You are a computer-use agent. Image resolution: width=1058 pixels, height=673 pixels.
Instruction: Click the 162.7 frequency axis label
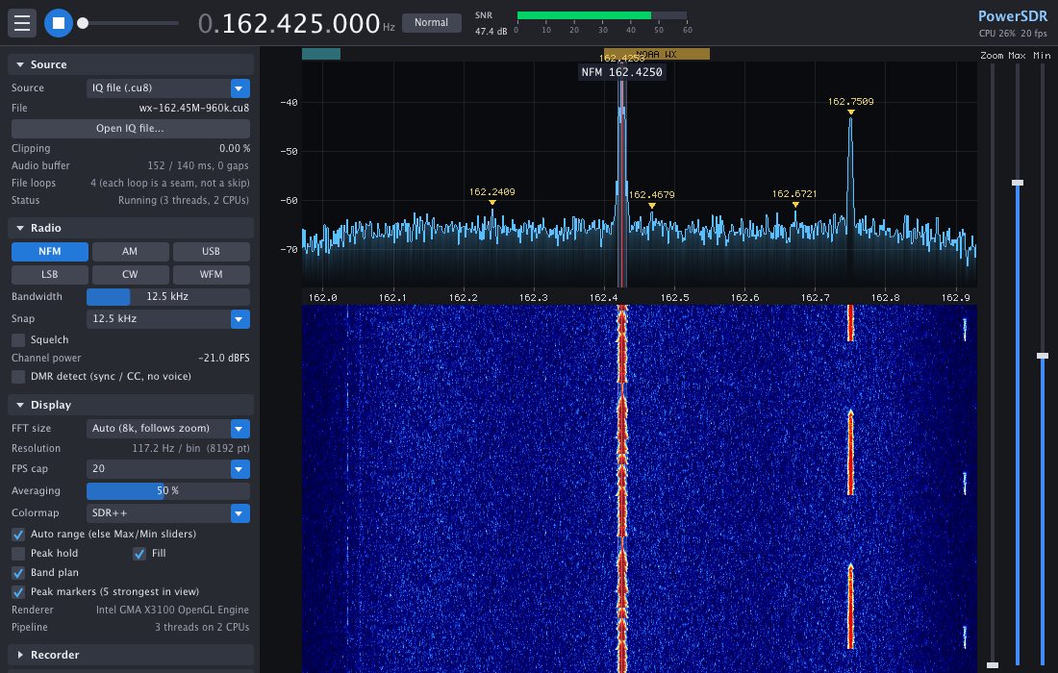[x=815, y=297]
